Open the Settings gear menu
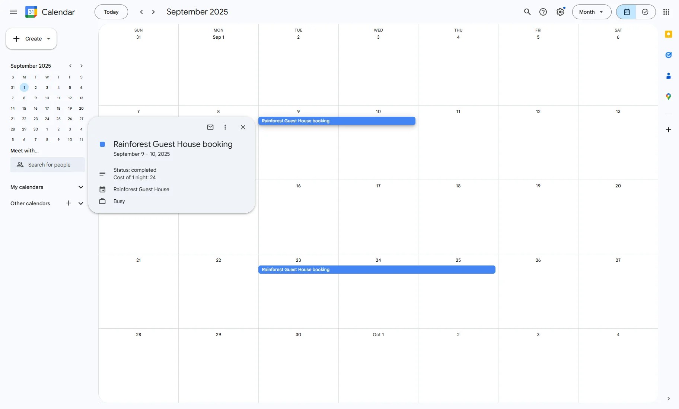The width and height of the screenshot is (679, 409). (560, 12)
